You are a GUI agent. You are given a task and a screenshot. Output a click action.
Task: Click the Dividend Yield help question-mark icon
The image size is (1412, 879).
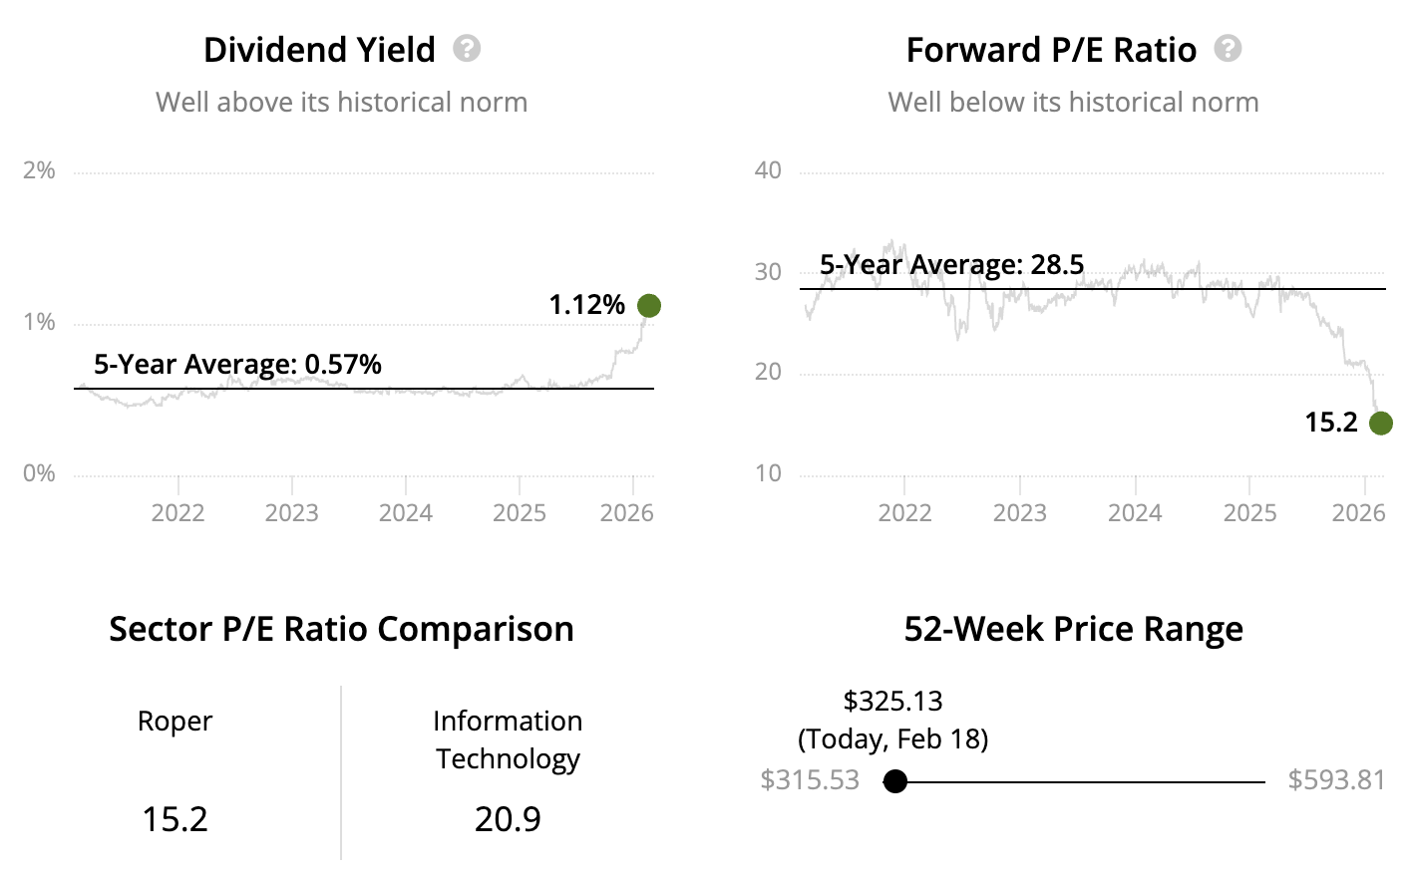(467, 49)
